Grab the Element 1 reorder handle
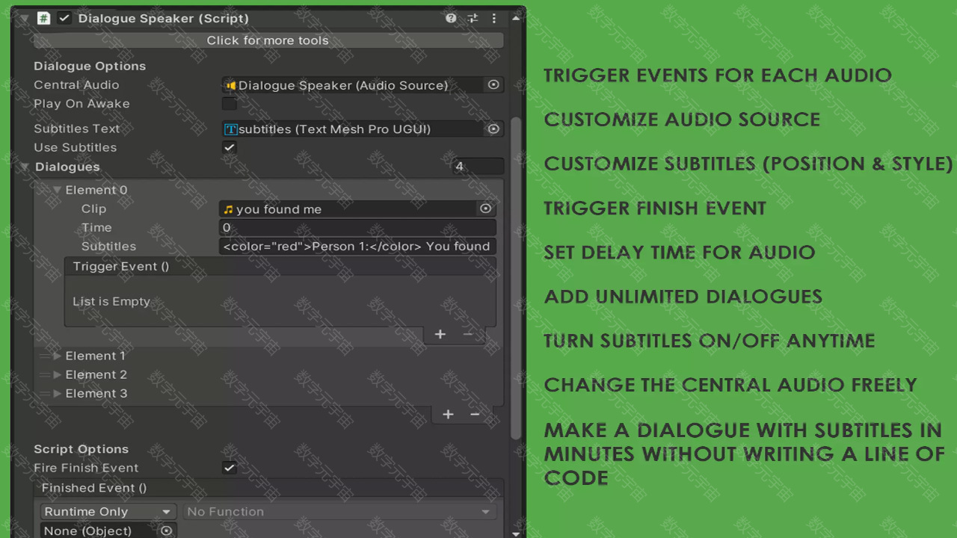The height and width of the screenshot is (538, 957). (44, 356)
